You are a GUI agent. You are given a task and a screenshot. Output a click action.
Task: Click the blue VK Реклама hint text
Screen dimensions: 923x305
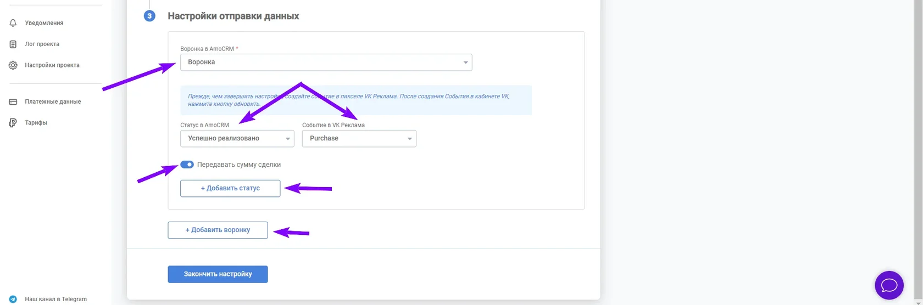pos(348,100)
